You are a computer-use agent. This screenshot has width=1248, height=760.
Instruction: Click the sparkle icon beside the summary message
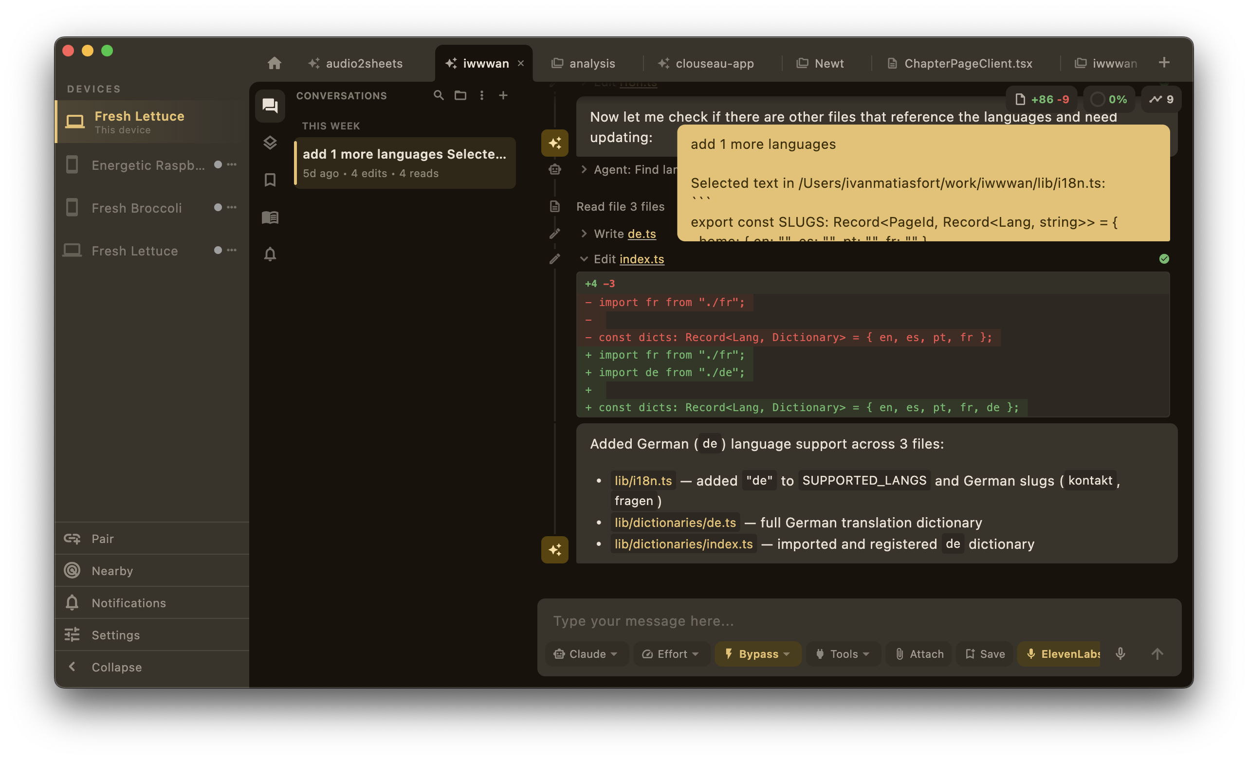pos(554,549)
